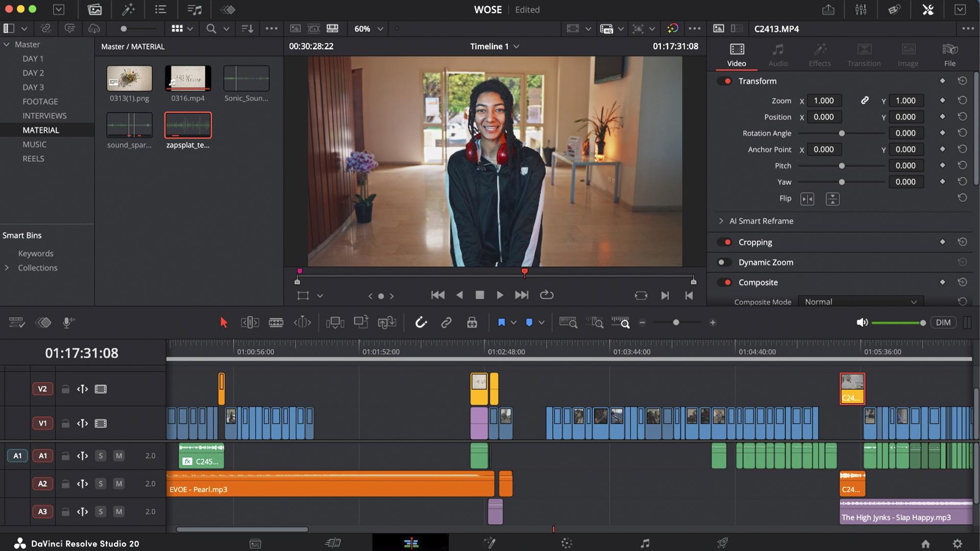
Task: Add a keyframe for Cropping
Action: click(x=942, y=242)
